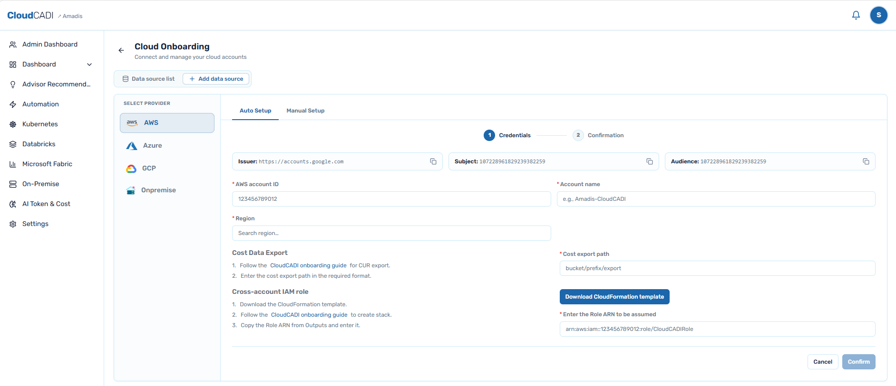The height and width of the screenshot is (386, 896).
Task: Click the Admin Dashboard sidebar icon
Action: point(13,44)
